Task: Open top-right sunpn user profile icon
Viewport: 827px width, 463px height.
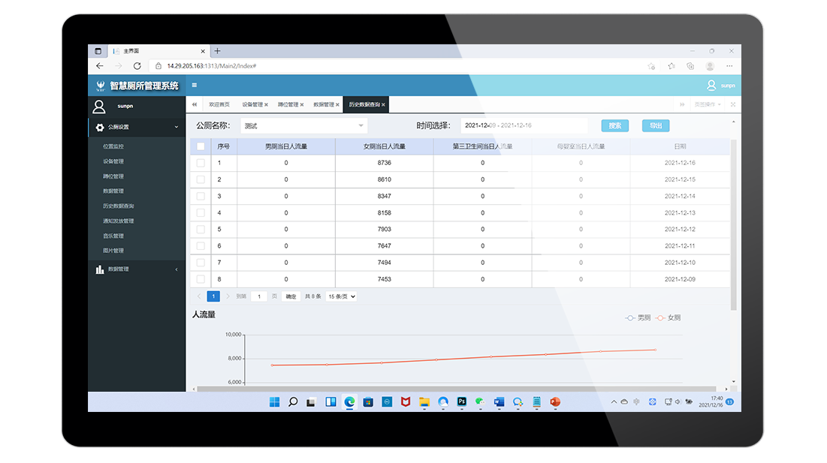Action: coord(711,85)
